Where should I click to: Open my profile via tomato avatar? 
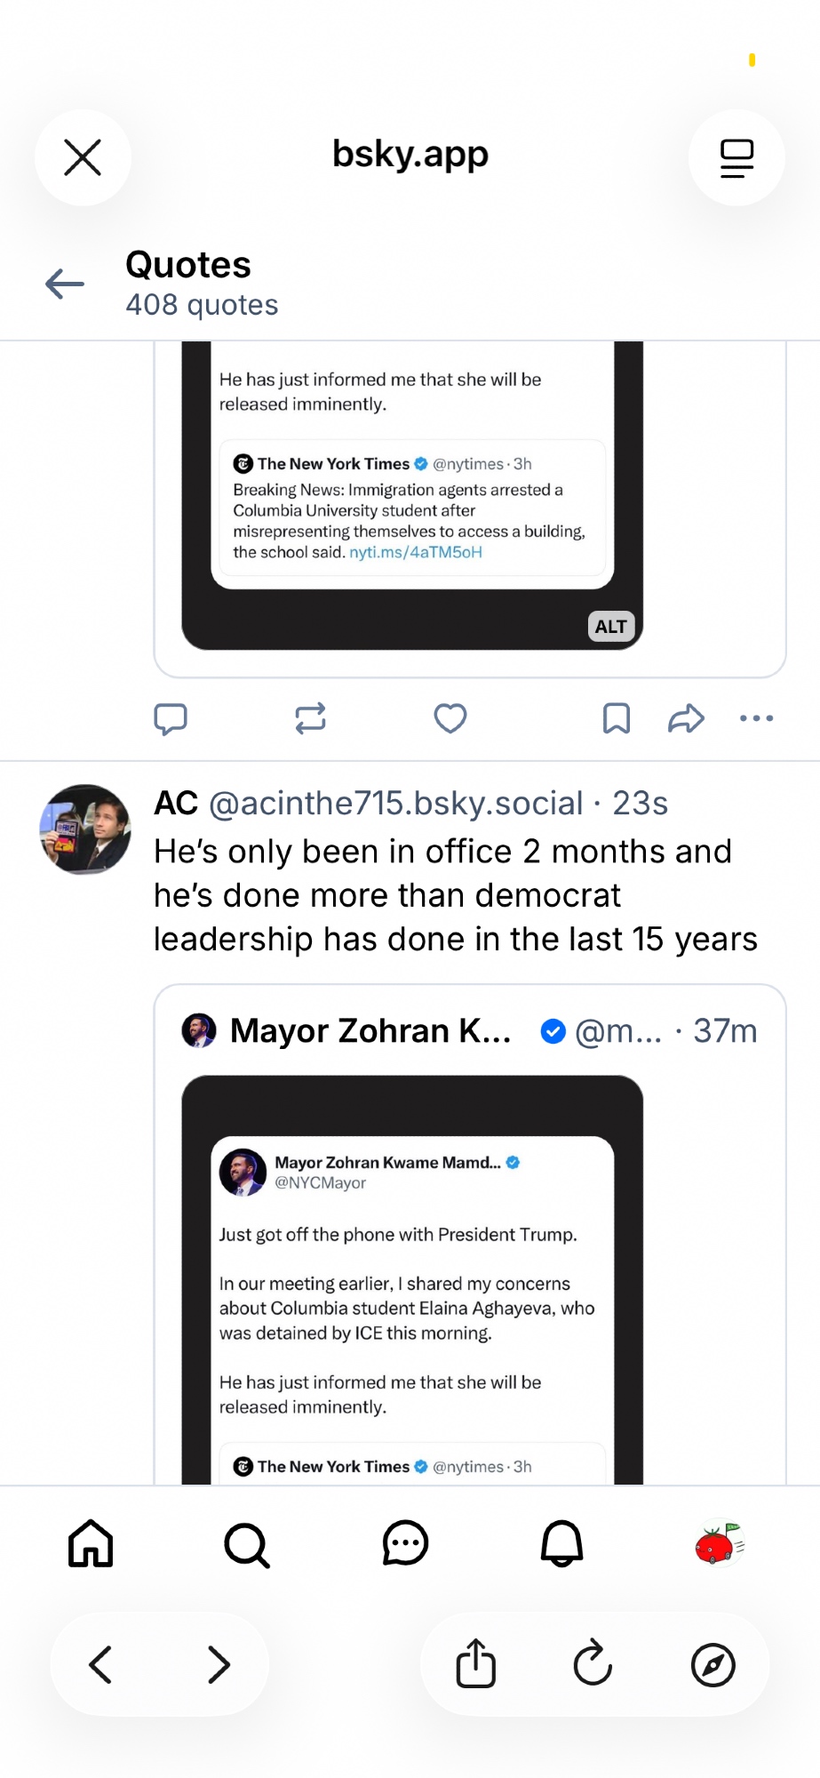click(720, 1543)
